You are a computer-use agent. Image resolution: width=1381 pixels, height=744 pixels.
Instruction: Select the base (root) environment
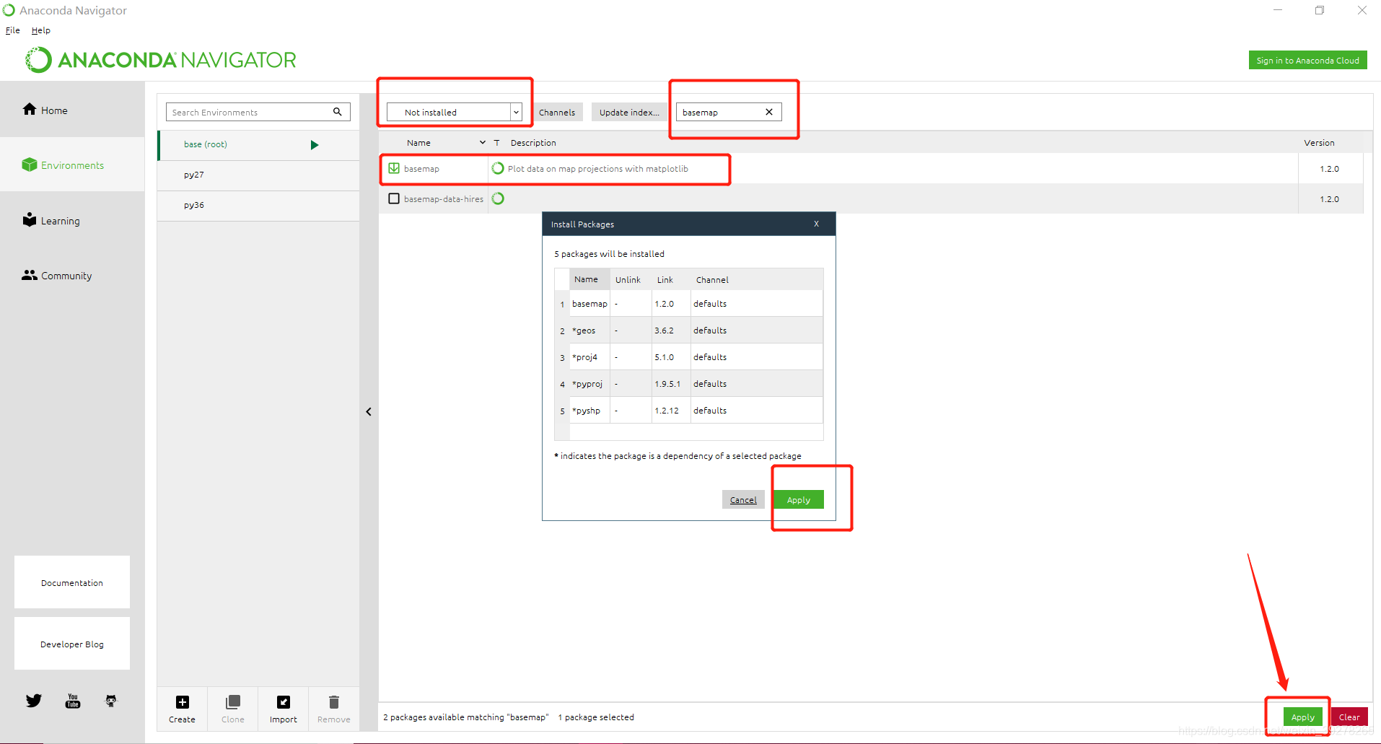point(258,144)
